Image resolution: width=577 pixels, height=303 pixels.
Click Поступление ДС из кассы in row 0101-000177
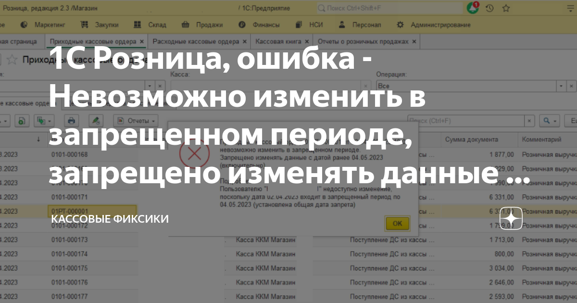click(392, 296)
